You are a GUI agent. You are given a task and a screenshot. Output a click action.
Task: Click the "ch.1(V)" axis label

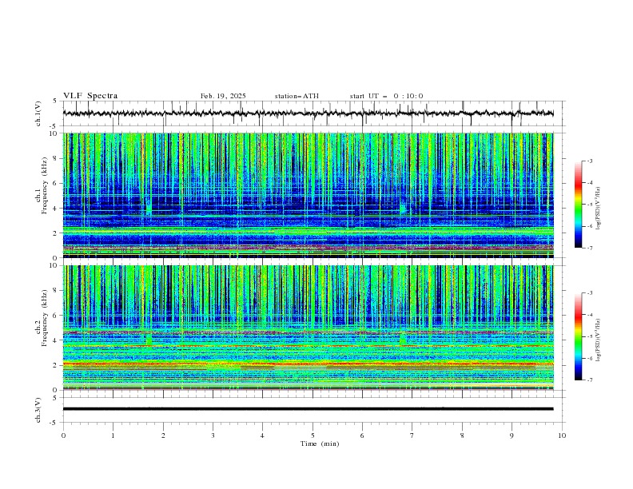tap(38, 113)
